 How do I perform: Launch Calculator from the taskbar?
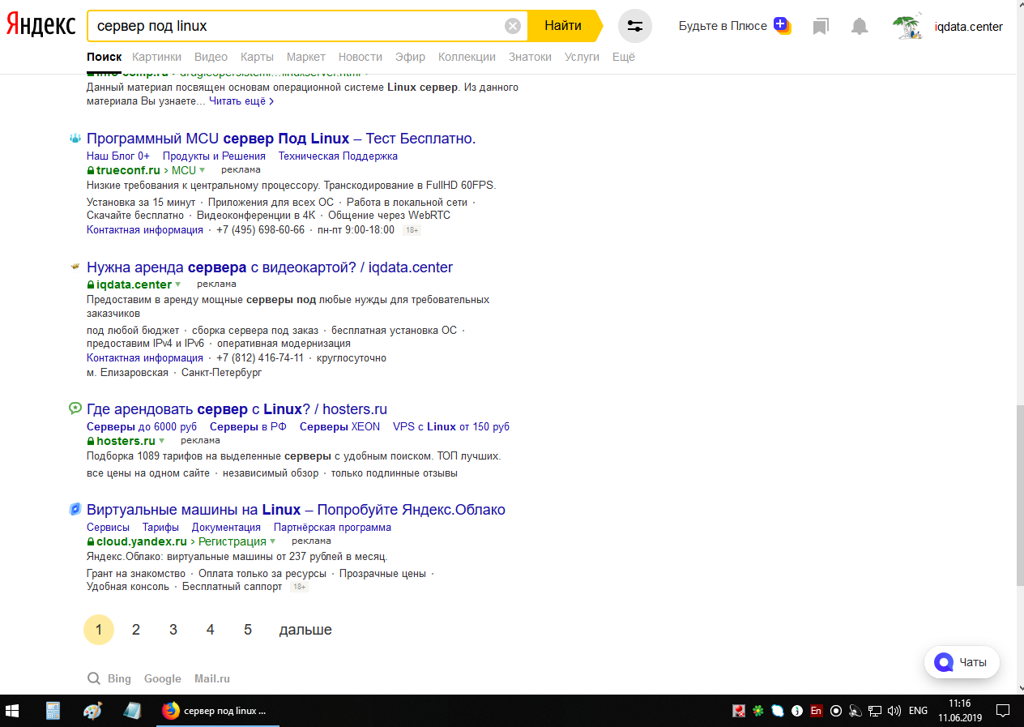point(53,711)
